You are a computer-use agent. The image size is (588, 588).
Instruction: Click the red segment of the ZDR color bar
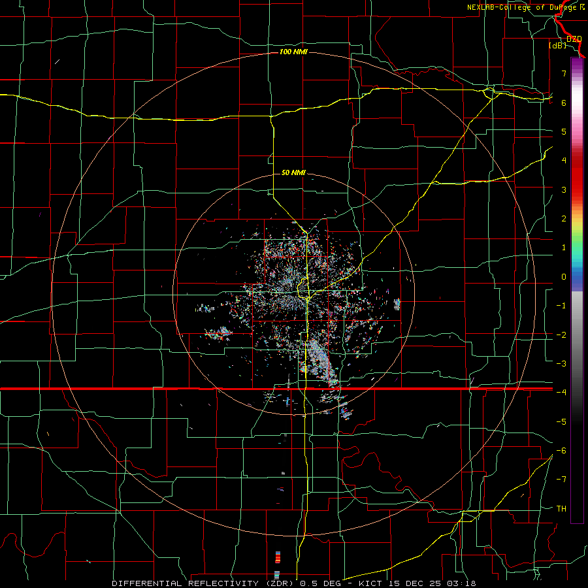[x=577, y=176]
